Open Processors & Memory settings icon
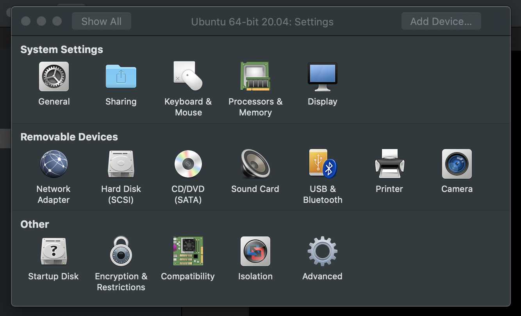This screenshot has height=316, width=521. (255, 76)
